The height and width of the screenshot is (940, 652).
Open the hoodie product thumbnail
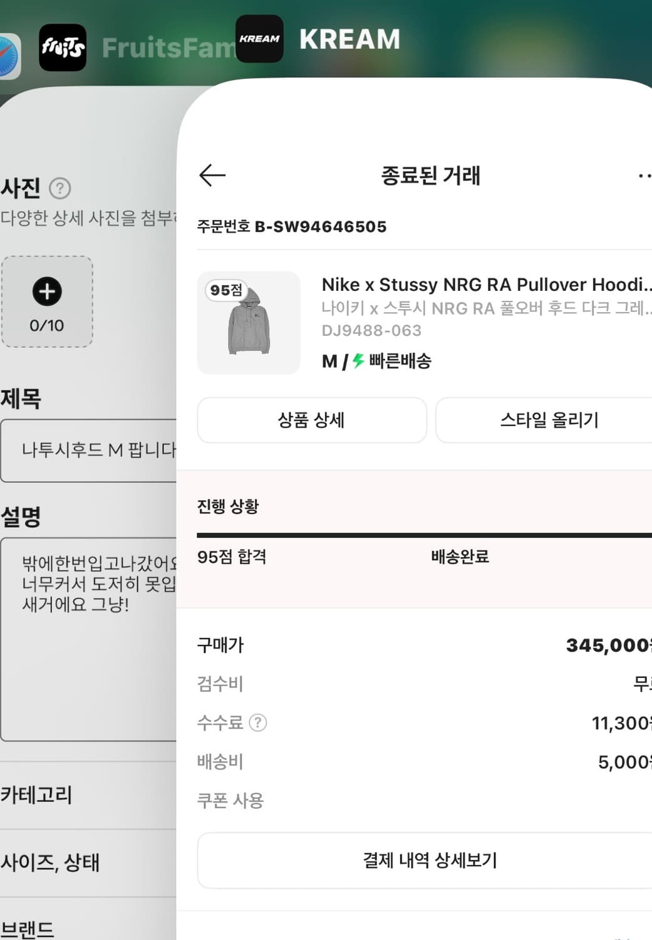pos(249,323)
